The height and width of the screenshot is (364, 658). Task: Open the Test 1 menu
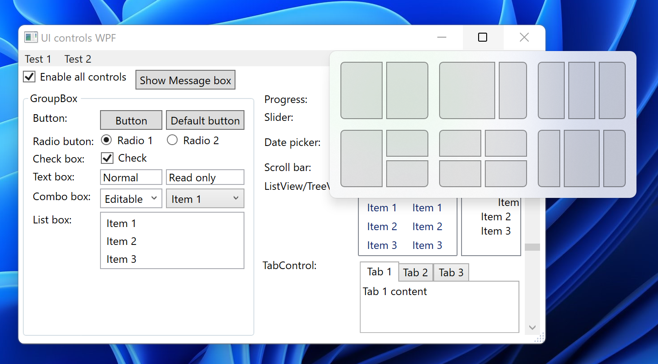[x=38, y=59]
